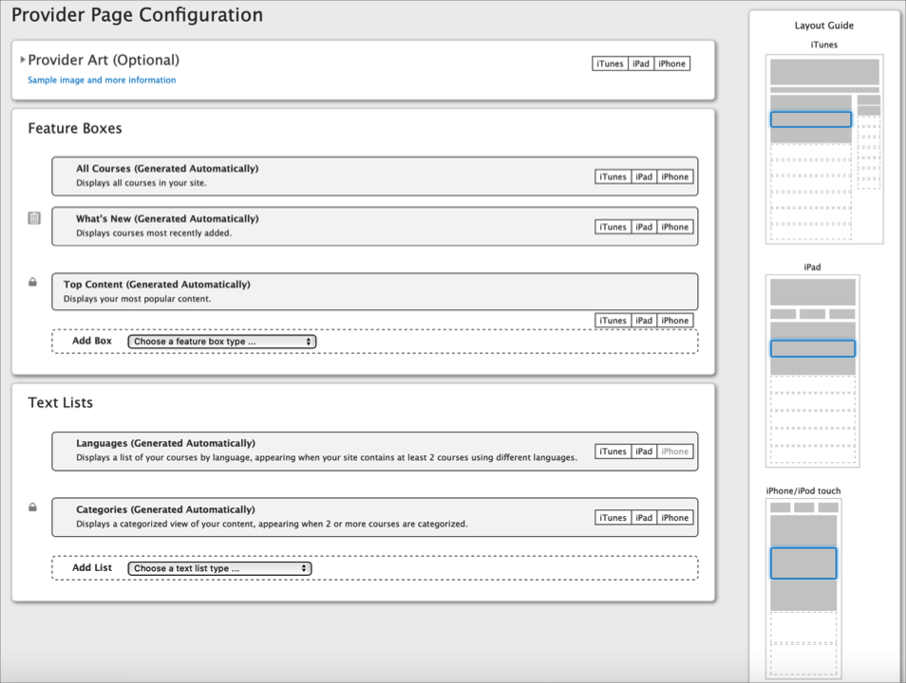The height and width of the screenshot is (683, 906).
Task: Select All Courses feature box title
Action: pyautogui.click(x=167, y=169)
